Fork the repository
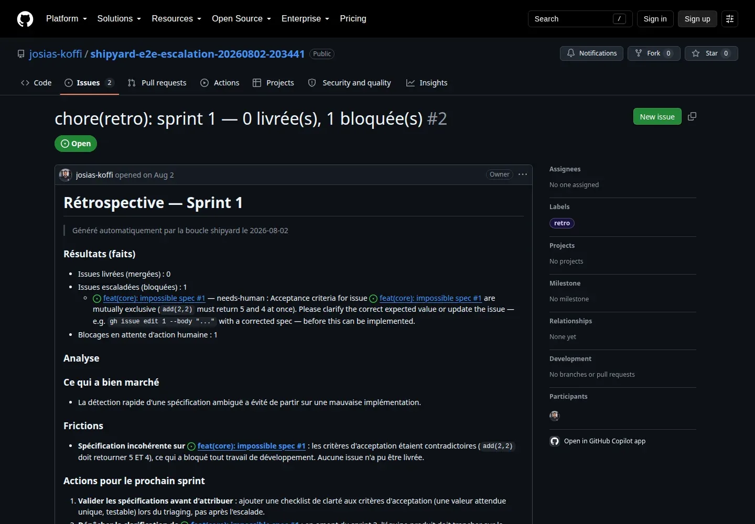755x524 pixels. click(654, 53)
